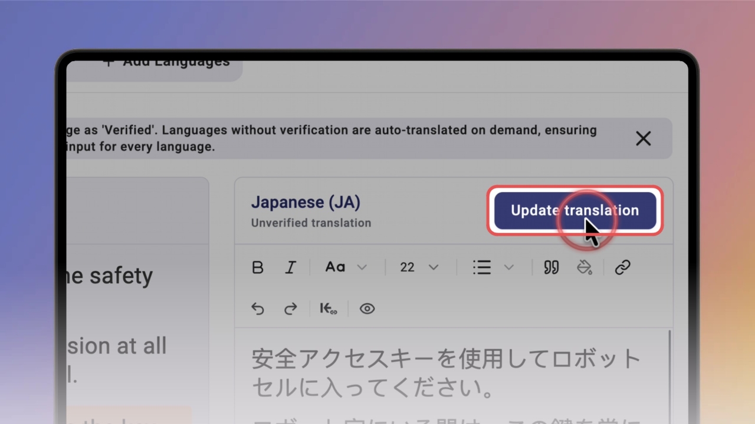755x424 pixels.
Task: Expand the list type chevron
Action: point(508,267)
